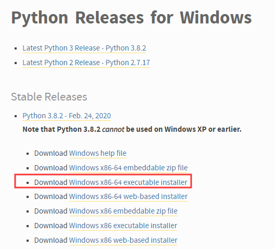Open the Windows x86 web-based installer link

[x=123, y=241]
